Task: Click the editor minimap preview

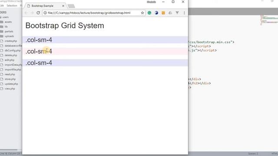Action: 269,20
